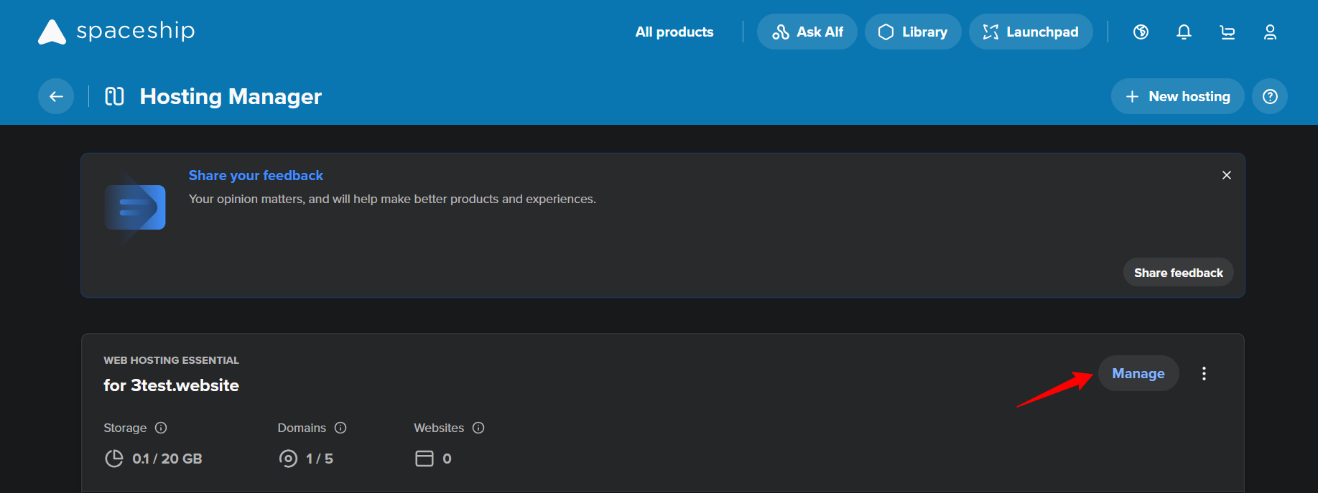Open user account icon

pyautogui.click(x=1270, y=32)
